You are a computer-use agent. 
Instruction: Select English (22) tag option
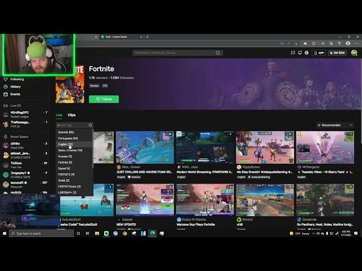tap(74, 145)
